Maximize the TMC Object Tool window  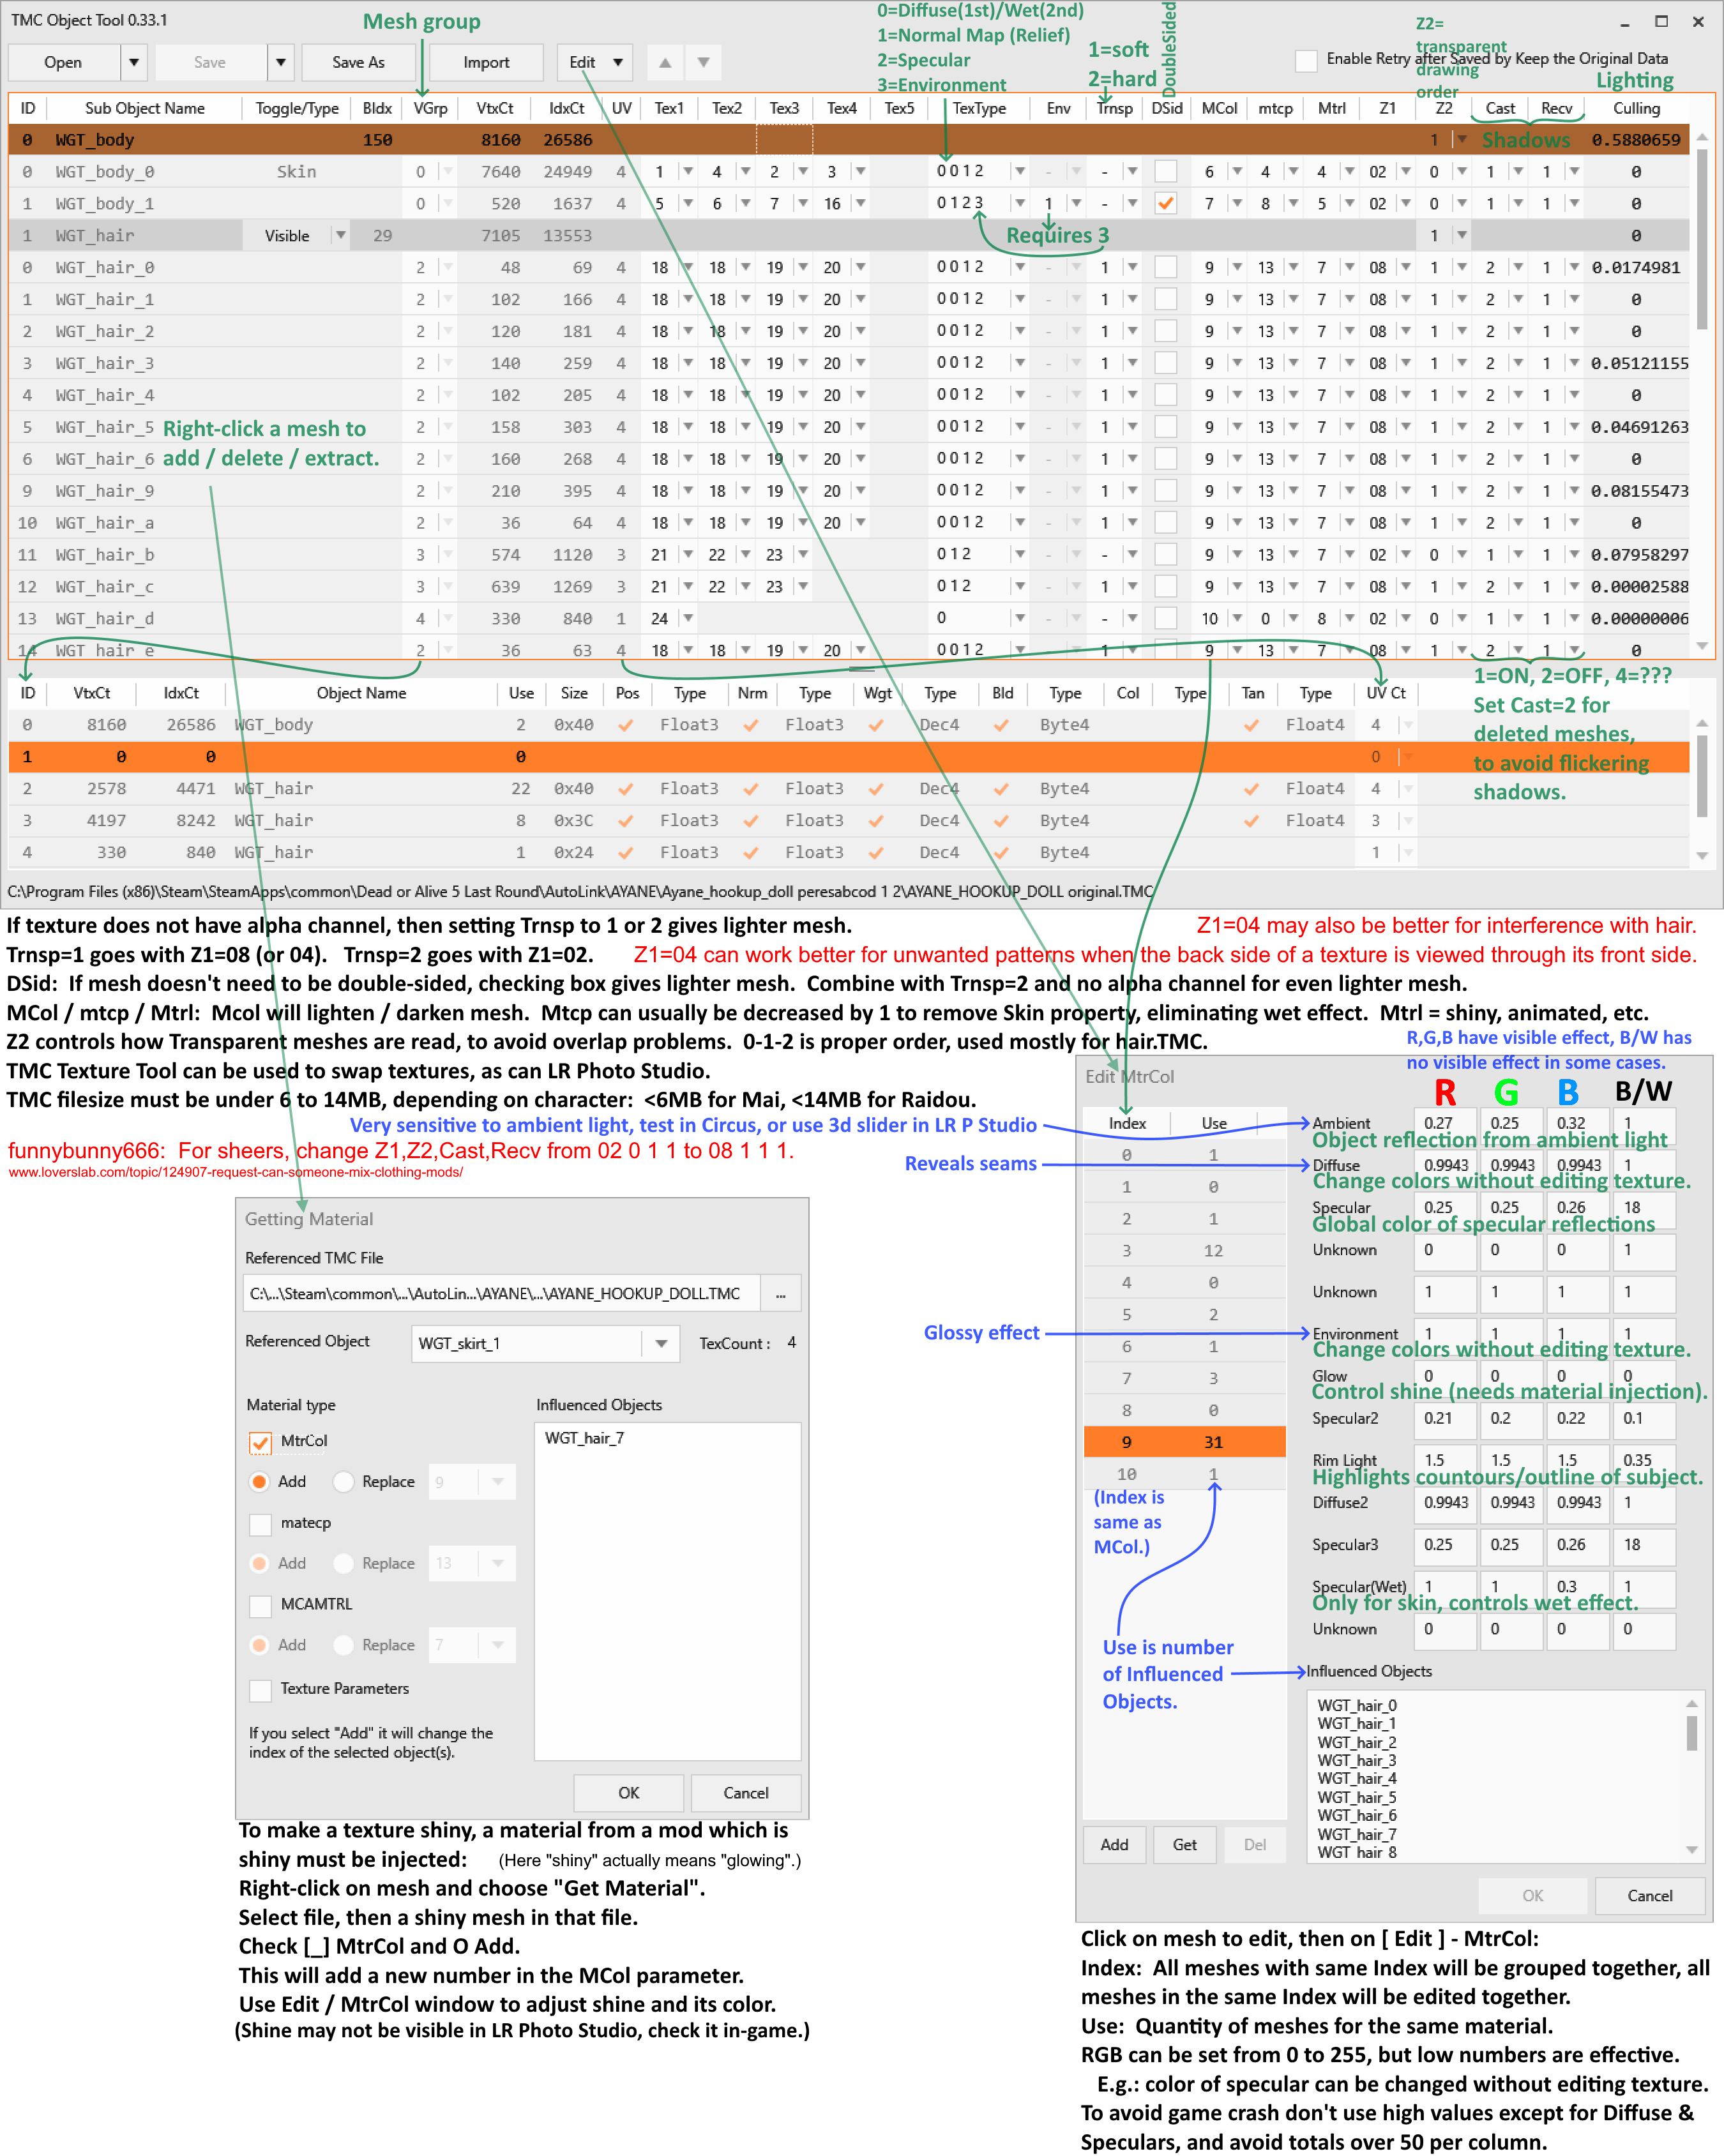click(x=1661, y=21)
